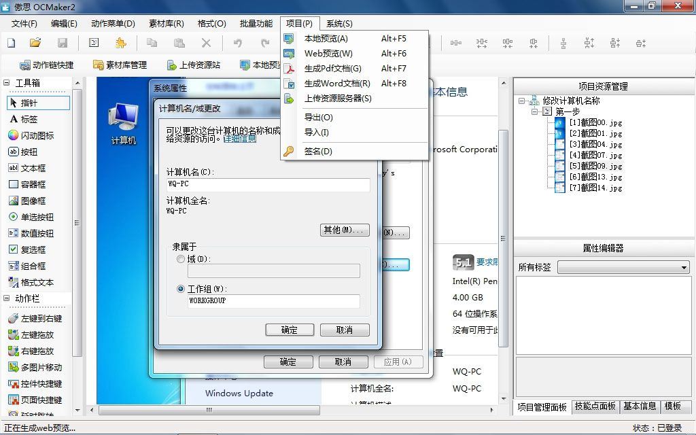Select the 按钮 button tool
Viewport: 696px width, 435px height.
pos(23,152)
